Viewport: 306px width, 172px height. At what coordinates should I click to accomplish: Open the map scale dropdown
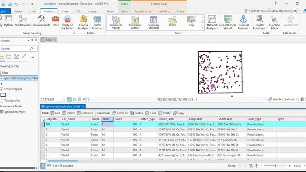[63, 99]
